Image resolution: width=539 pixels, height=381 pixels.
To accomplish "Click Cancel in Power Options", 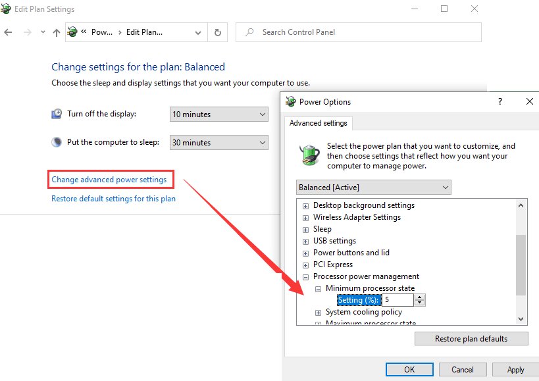I will [463, 369].
